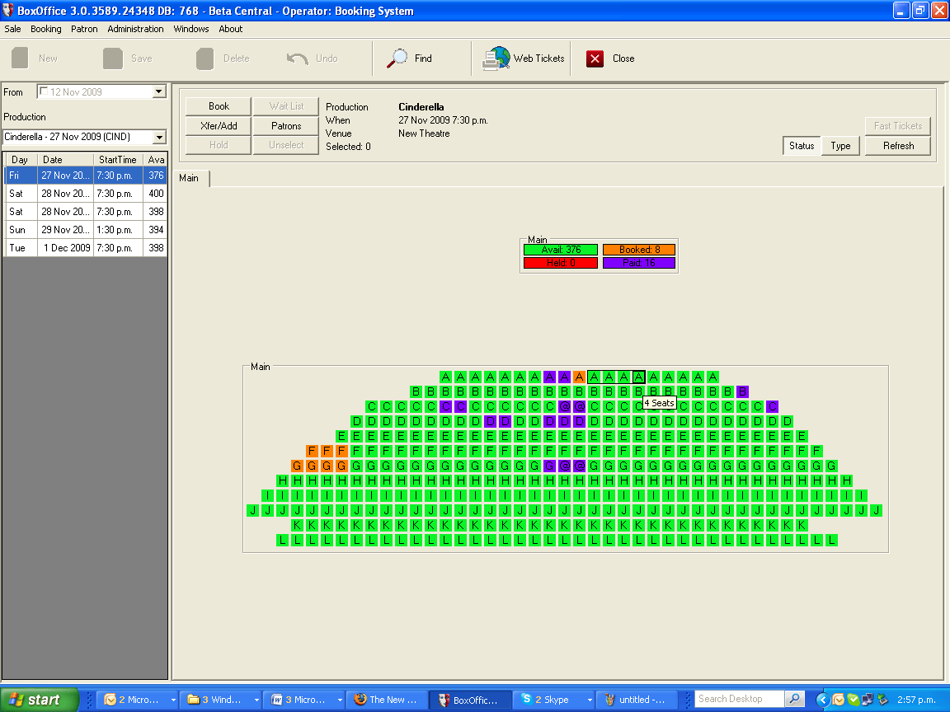Click the Web Tickets globe icon
The image size is (950, 712).
(x=496, y=58)
